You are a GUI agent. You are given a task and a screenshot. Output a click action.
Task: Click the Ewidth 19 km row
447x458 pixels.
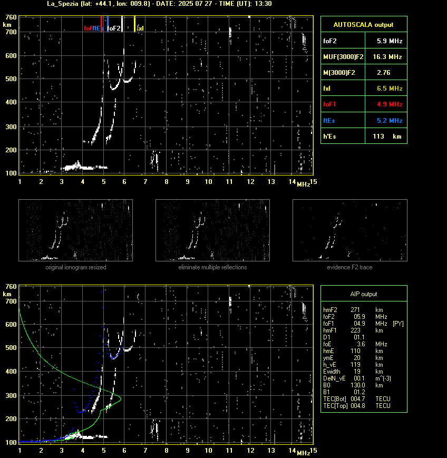(x=353, y=372)
